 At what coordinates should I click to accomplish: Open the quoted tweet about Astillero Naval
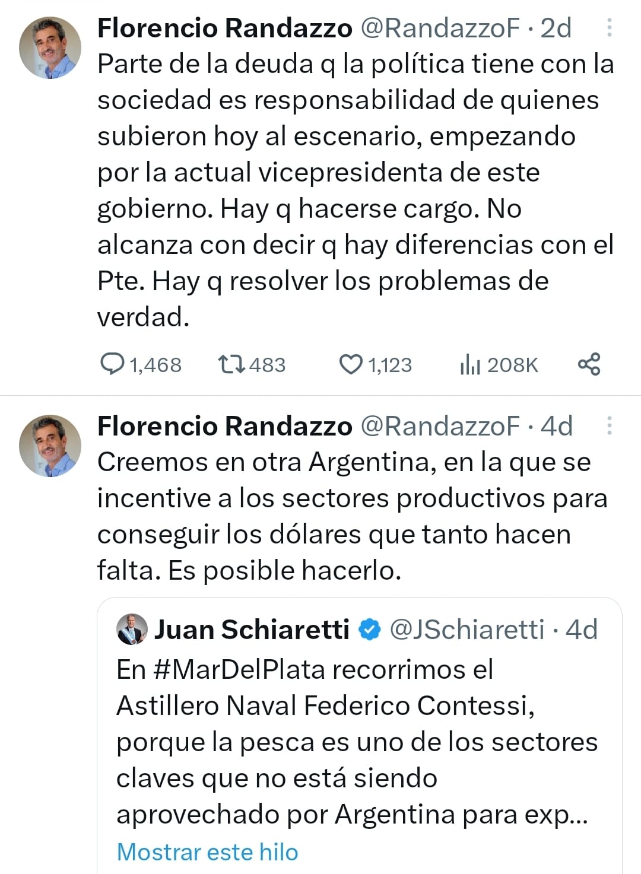point(356,742)
